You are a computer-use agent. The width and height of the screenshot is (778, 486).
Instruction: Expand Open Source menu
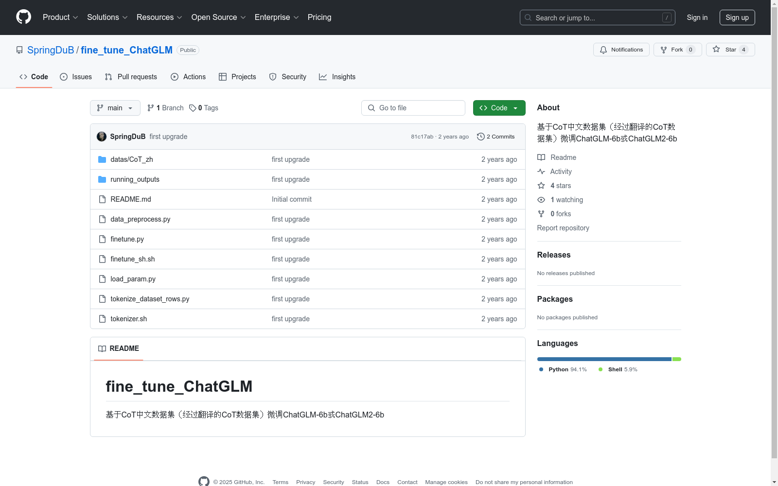(x=219, y=17)
